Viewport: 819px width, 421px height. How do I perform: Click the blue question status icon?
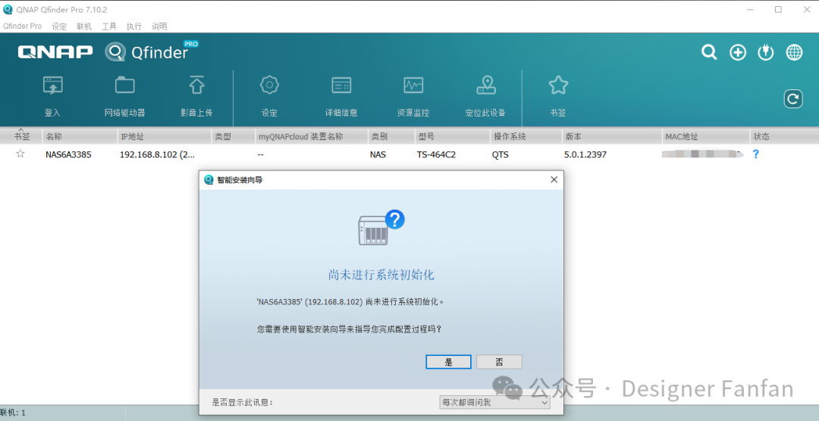(x=756, y=154)
